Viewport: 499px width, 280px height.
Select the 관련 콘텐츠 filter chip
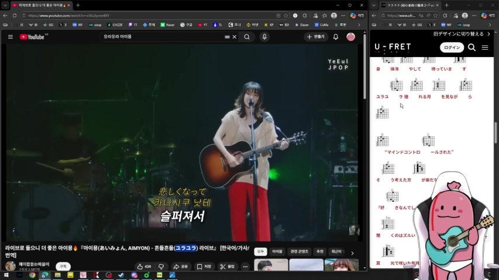click(x=300, y=251)
